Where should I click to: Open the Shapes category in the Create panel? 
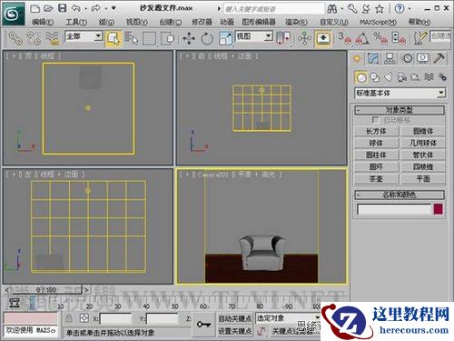click(x=375, y=77)
